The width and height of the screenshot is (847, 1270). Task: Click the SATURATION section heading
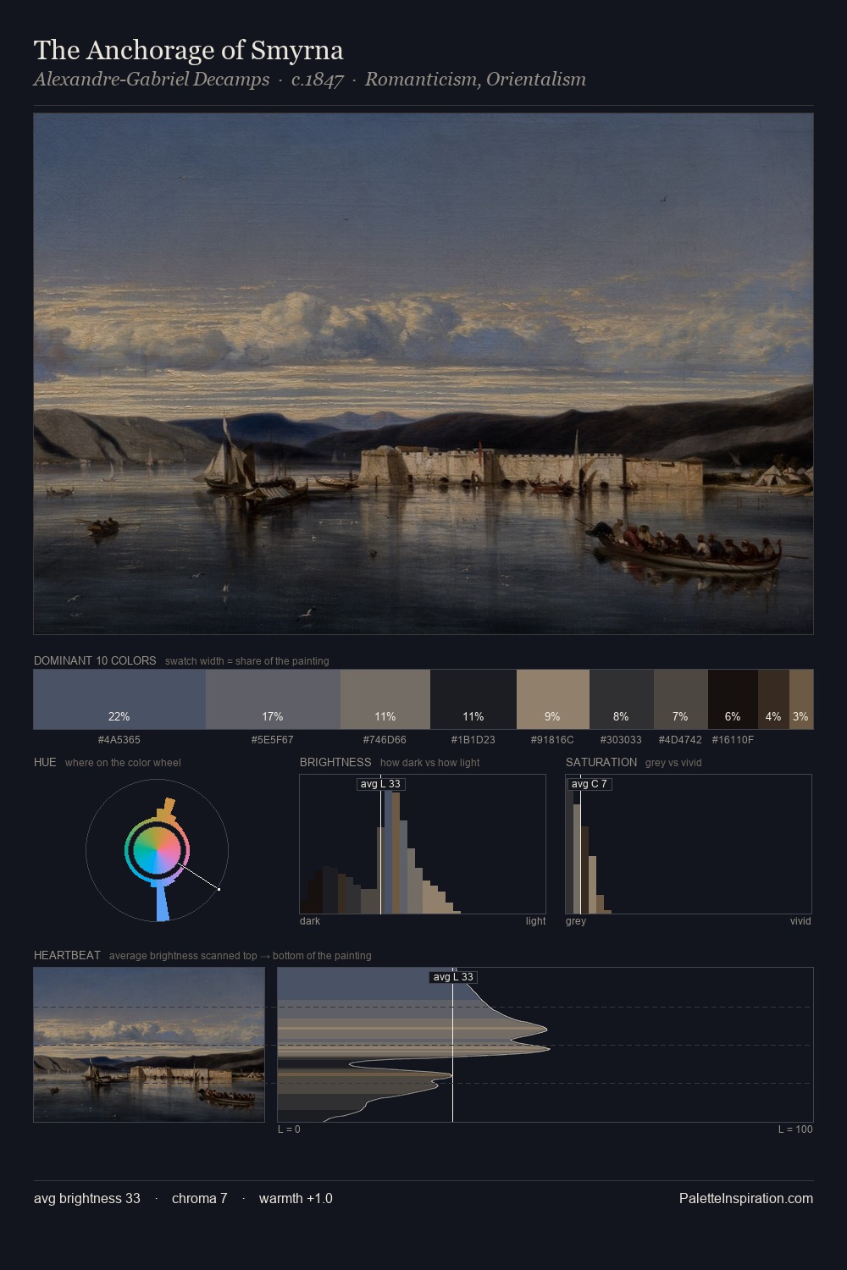601,762
